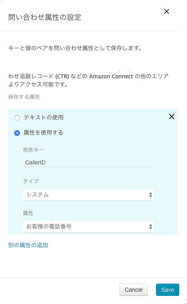The width and height of the screenshot is (187, 304).
Task: Select the 属性を使用する radio button
Action: click(x=17, y=133)
